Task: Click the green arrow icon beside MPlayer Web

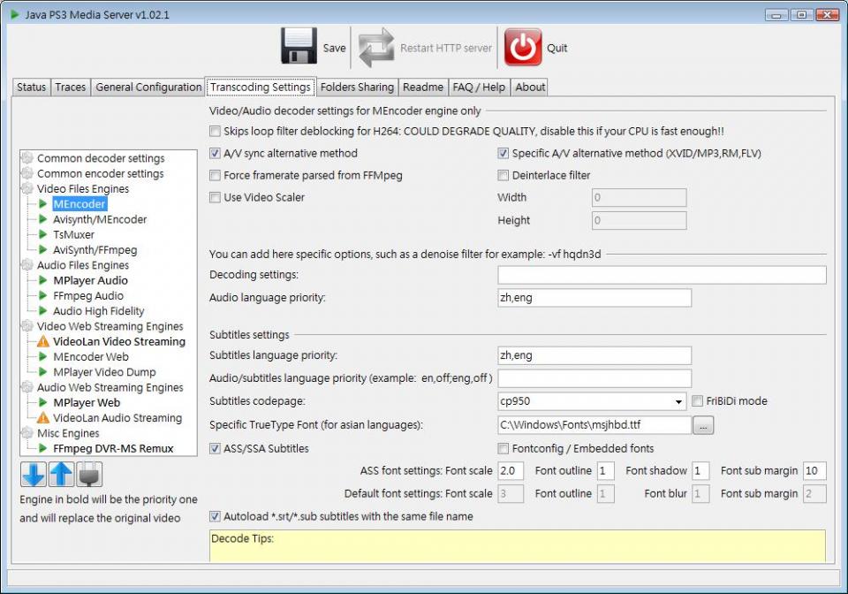Action: (42, 402)
